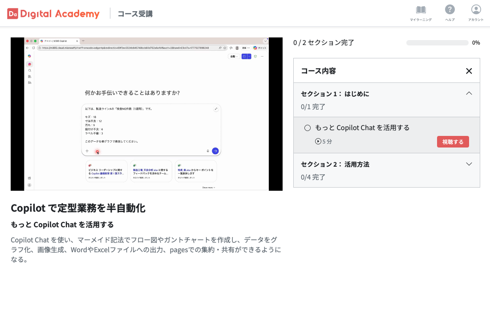Click the セクション2：活用方法 title text

(x=335, y=164)
